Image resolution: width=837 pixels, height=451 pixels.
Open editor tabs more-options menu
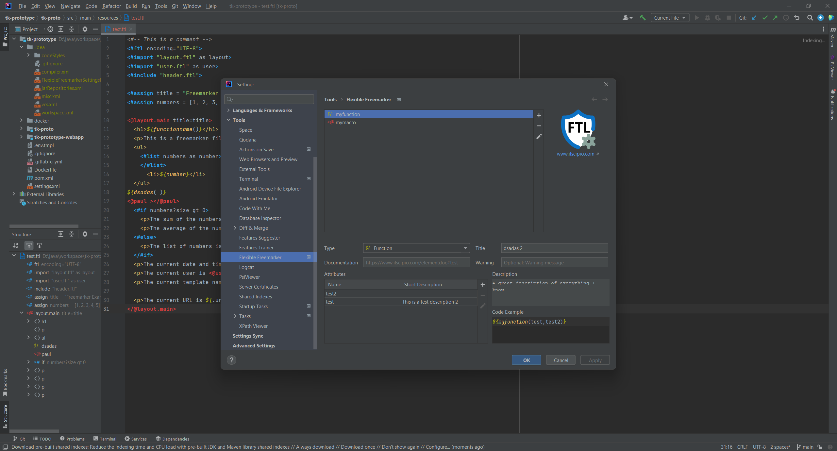tap(823, 29)
